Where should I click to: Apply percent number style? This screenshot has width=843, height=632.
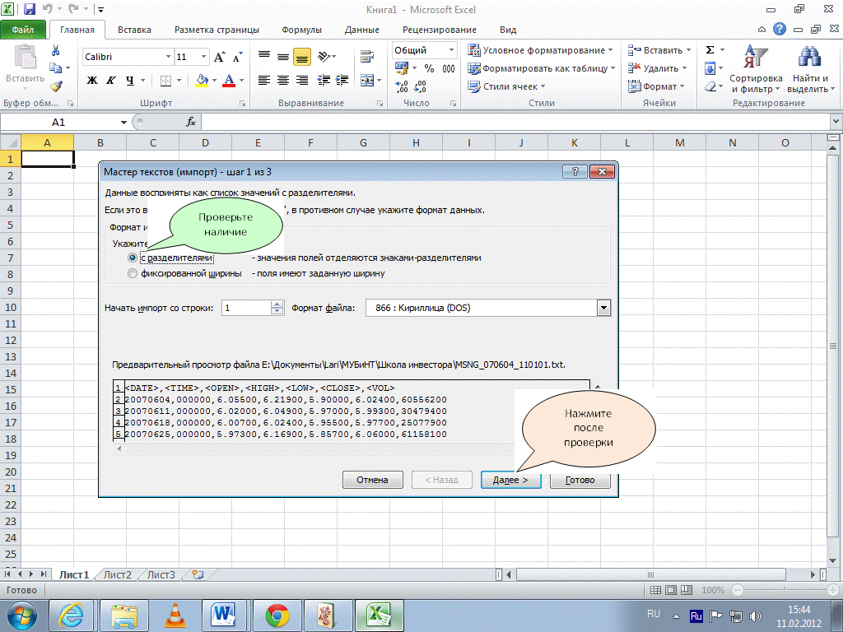(x=429, y=68)
